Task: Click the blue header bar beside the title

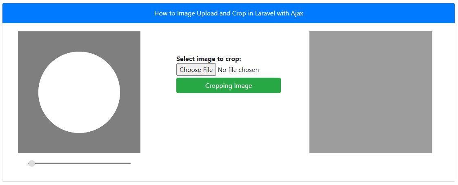Action: pyautogui.click(x=82, y=13)
